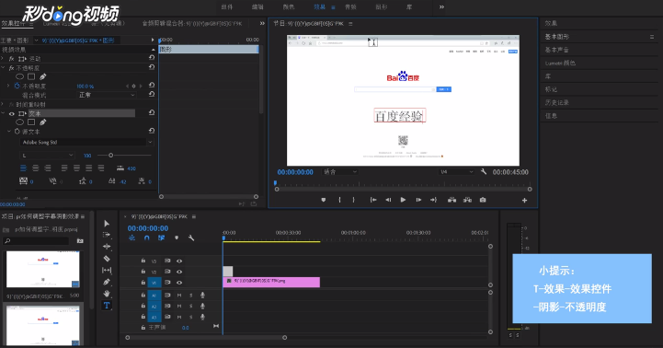The width and height of the screenshot is (663, 348).
Task: Open button editor plus icon
Action: [x=524, y=201]
